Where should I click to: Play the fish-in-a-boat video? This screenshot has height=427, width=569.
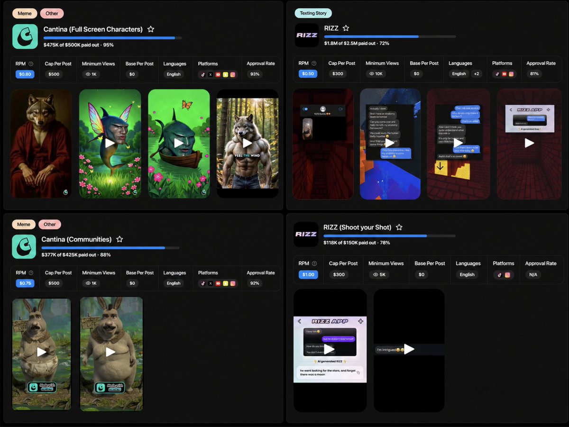179,143
